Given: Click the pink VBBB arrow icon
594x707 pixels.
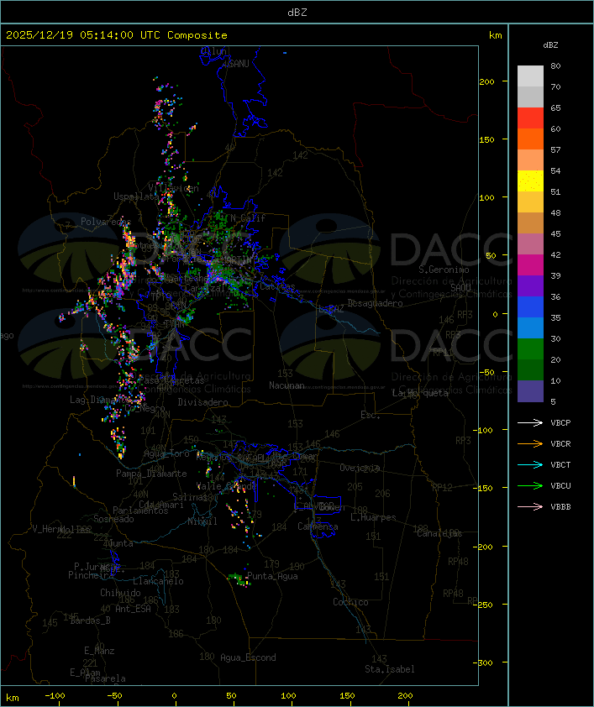Looking at the screenshot, I should point(530,506).
